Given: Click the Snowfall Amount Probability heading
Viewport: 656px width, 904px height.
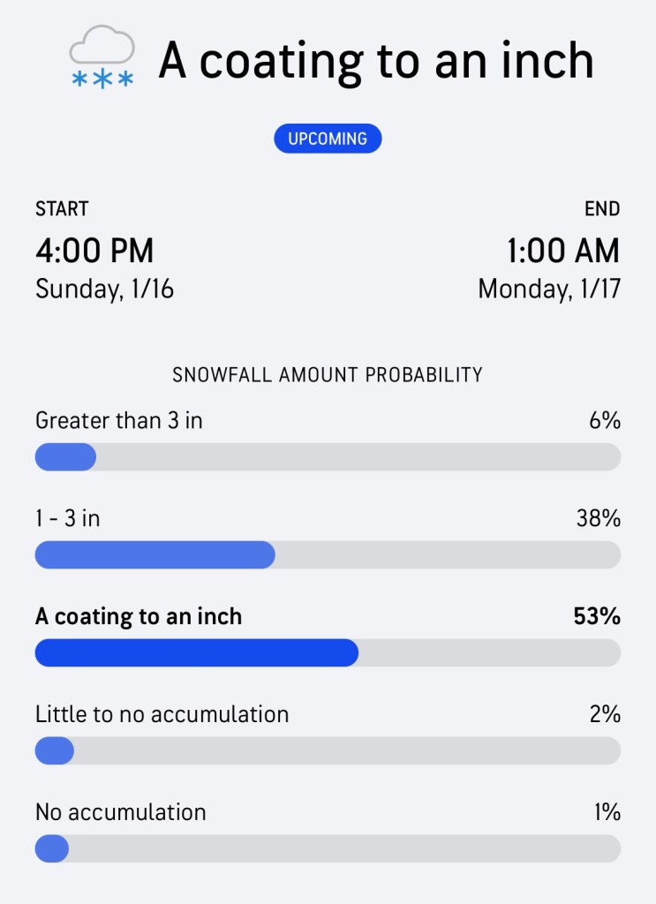Looking at the screenshot, I should coord(328,374).
